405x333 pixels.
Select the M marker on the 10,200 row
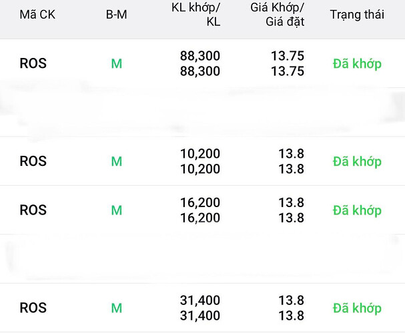point(117,161)
